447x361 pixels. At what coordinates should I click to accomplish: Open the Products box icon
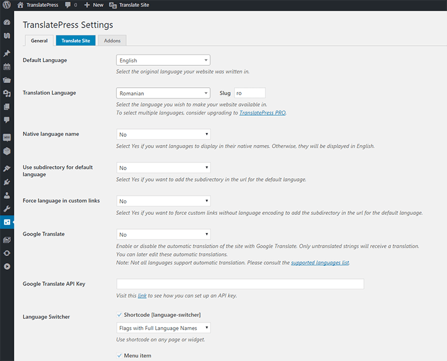pyautogui.click(x=7, y=151)
